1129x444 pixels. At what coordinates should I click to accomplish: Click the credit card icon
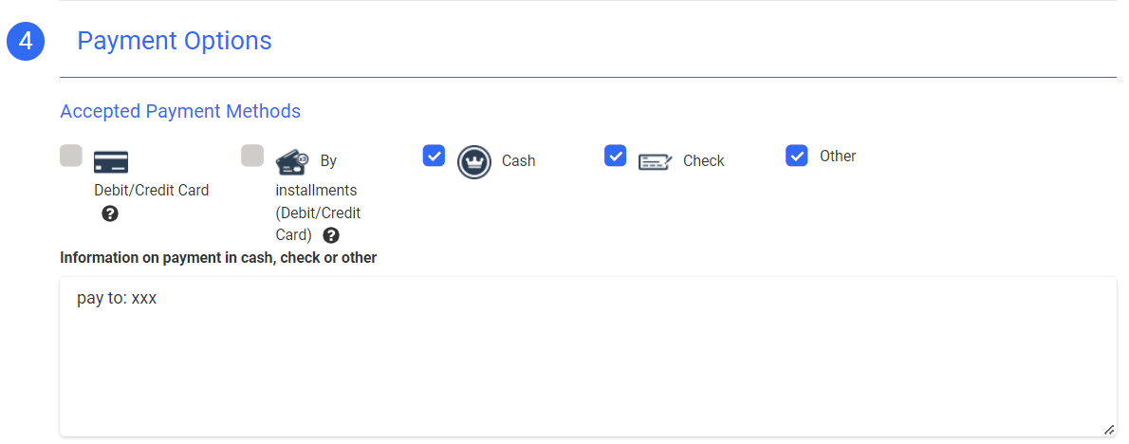[x=111, y=161]
